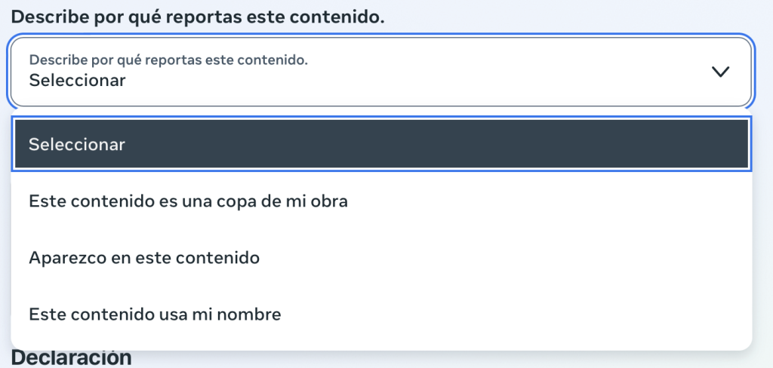Image resolution: width=773 pixels, height=368 pixels.
Task: Click the last option in the dropdown list
Action: coord(155,314)
